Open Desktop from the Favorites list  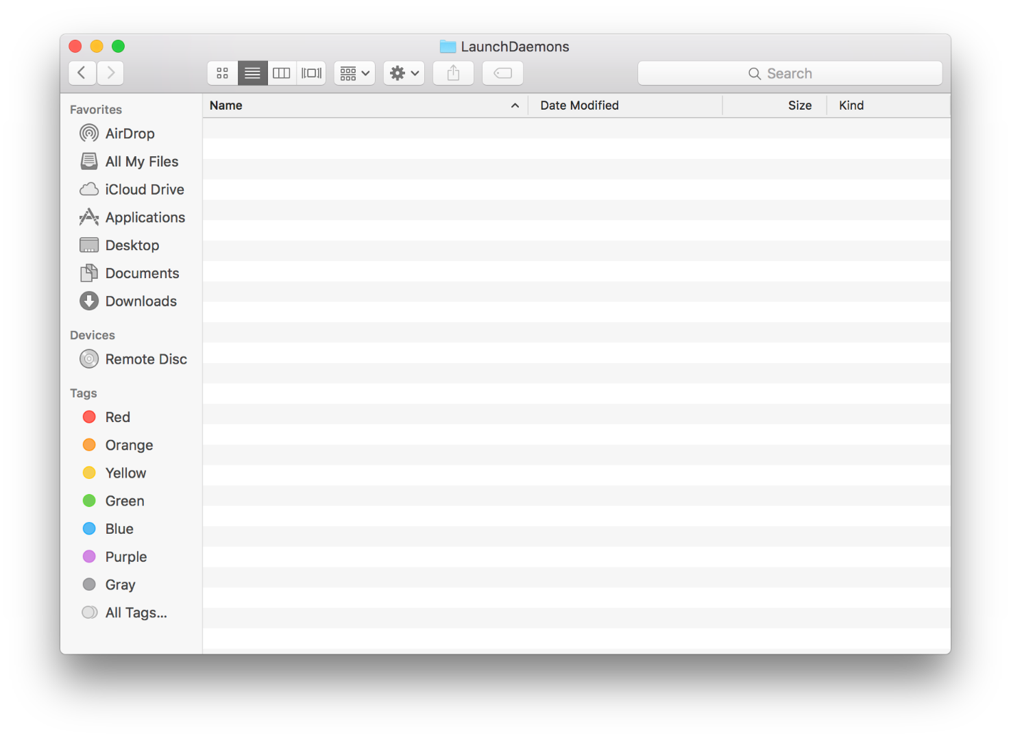[x=132, y=245]
